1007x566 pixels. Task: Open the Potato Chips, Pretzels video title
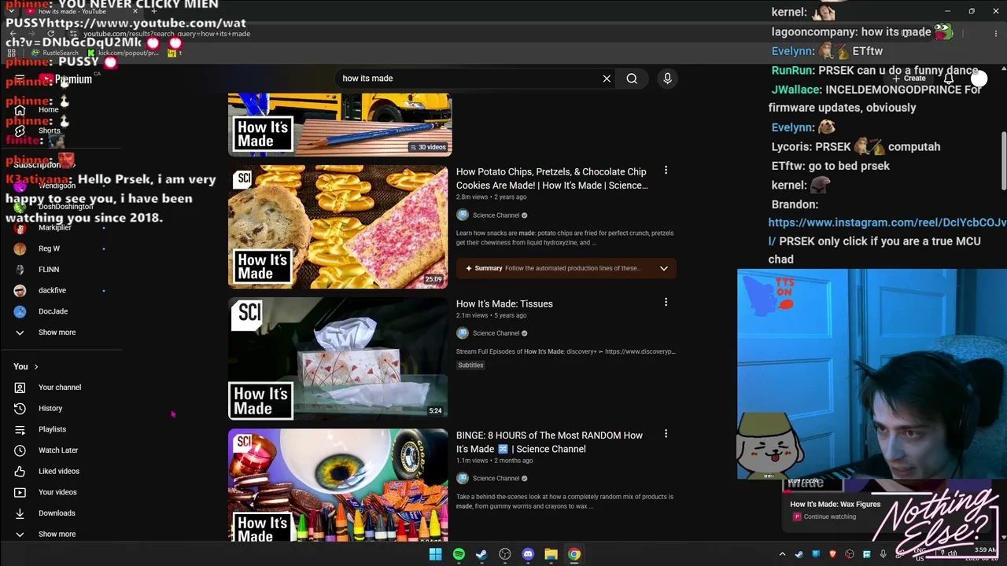tap(552, 178)
